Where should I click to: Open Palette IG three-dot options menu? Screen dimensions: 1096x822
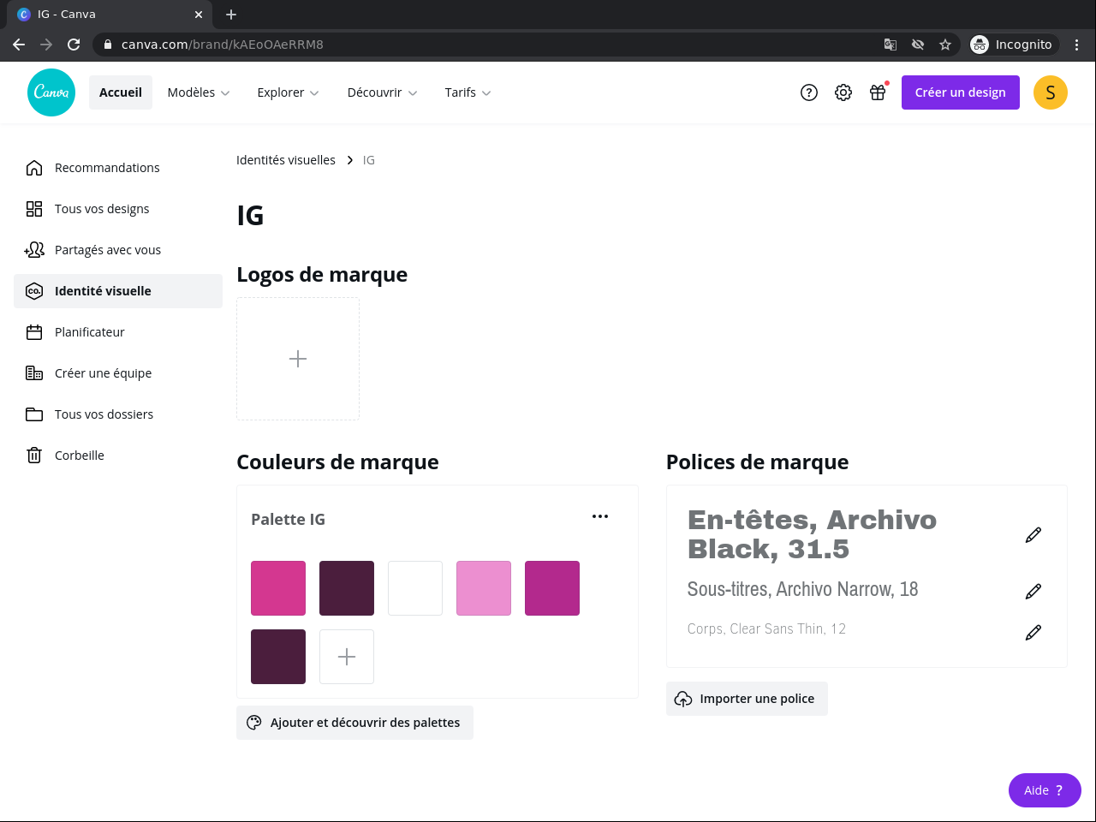coord(600,516)
